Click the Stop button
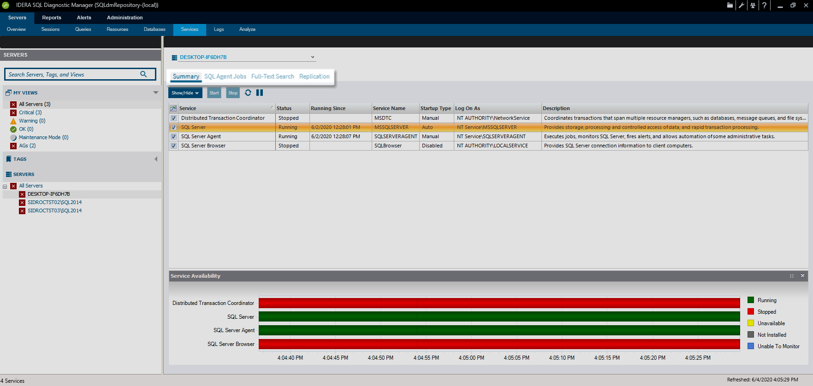Image resolution: width=813 pixels, height=386 pixels. (x=233, y=93)
